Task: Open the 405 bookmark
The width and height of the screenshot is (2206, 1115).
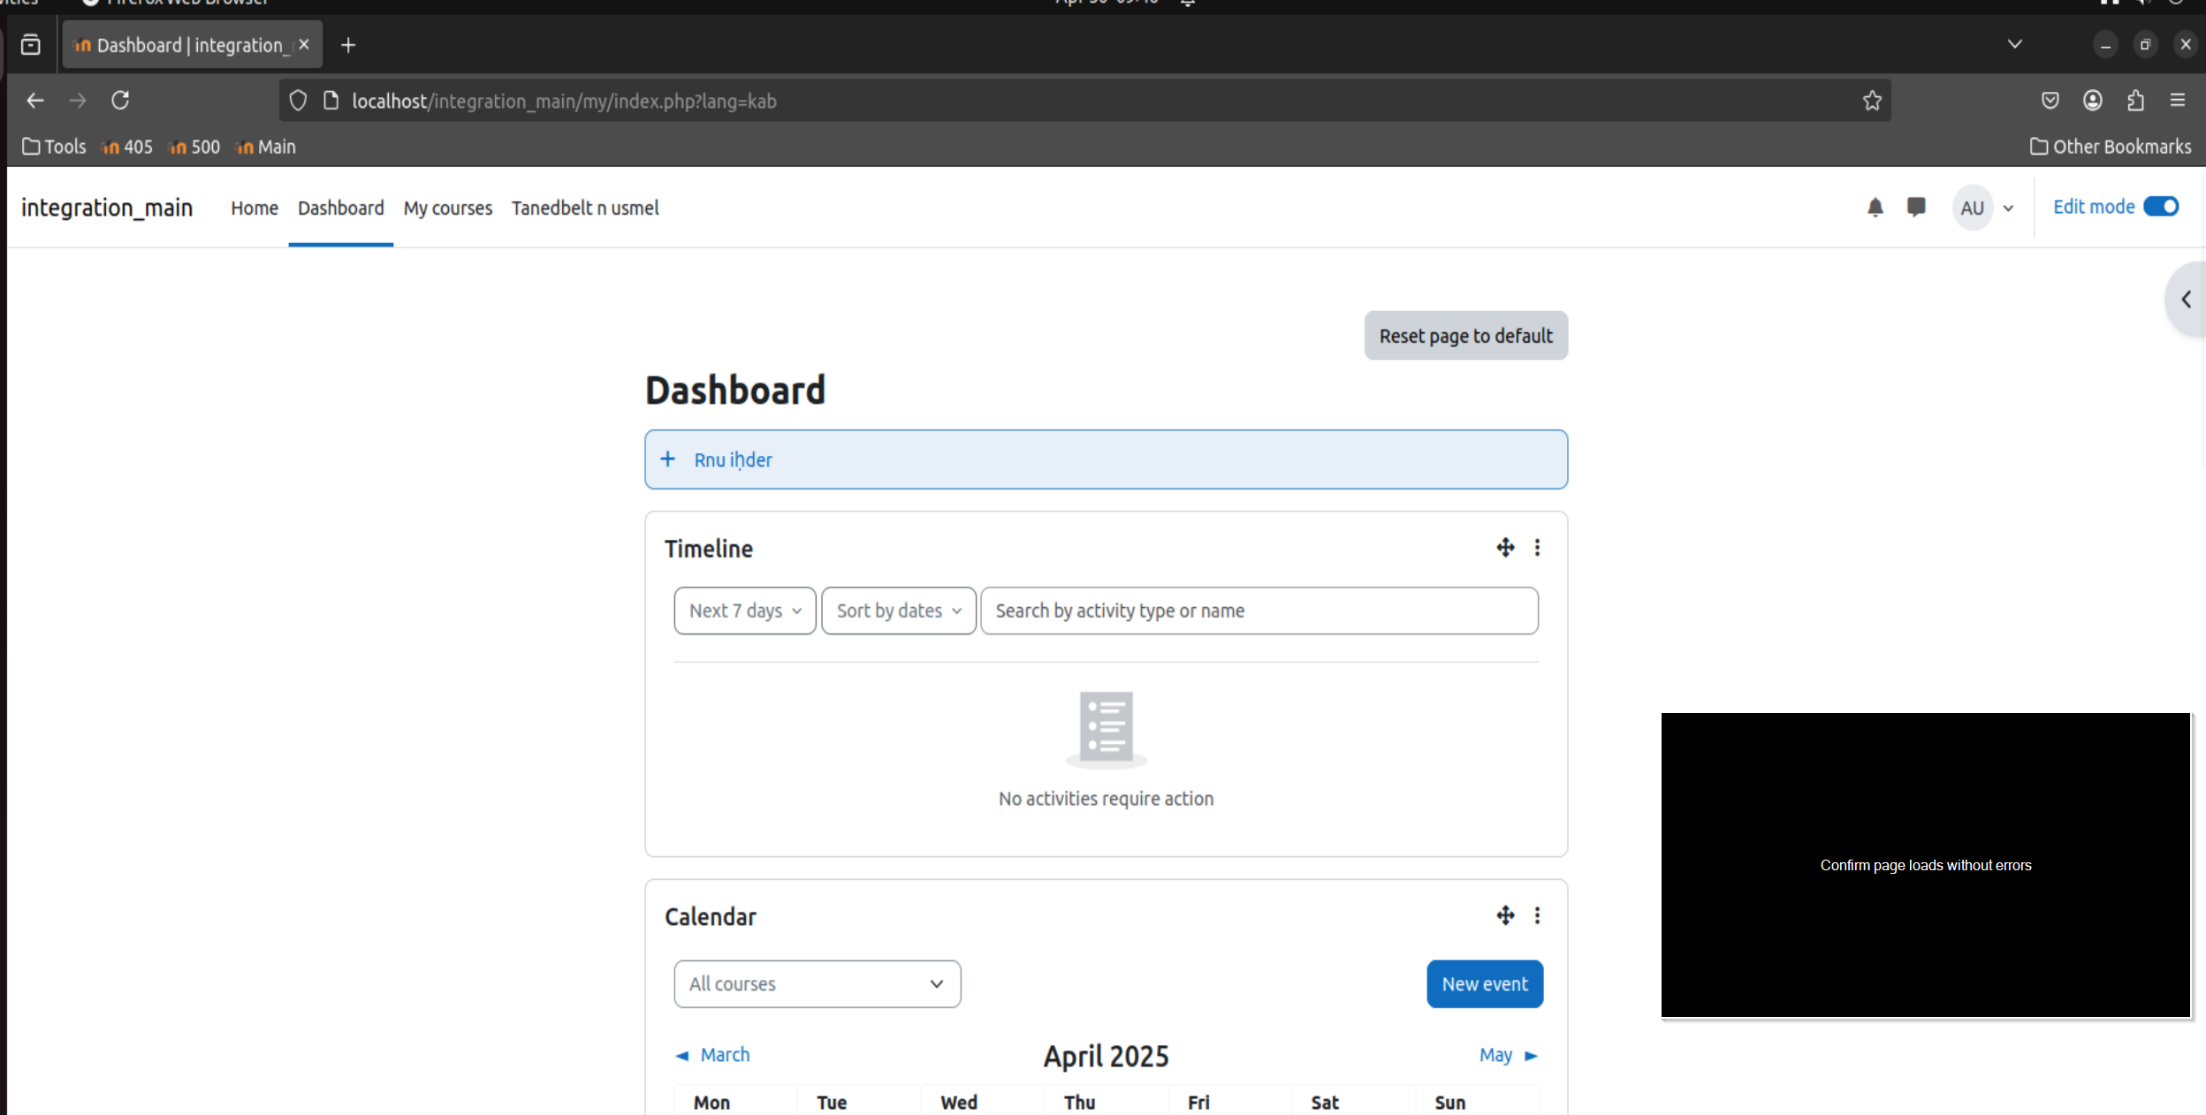Action: pos(127,147)
